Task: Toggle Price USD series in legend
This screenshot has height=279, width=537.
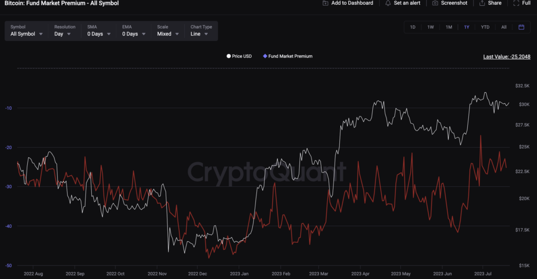Action: (239, 56)
